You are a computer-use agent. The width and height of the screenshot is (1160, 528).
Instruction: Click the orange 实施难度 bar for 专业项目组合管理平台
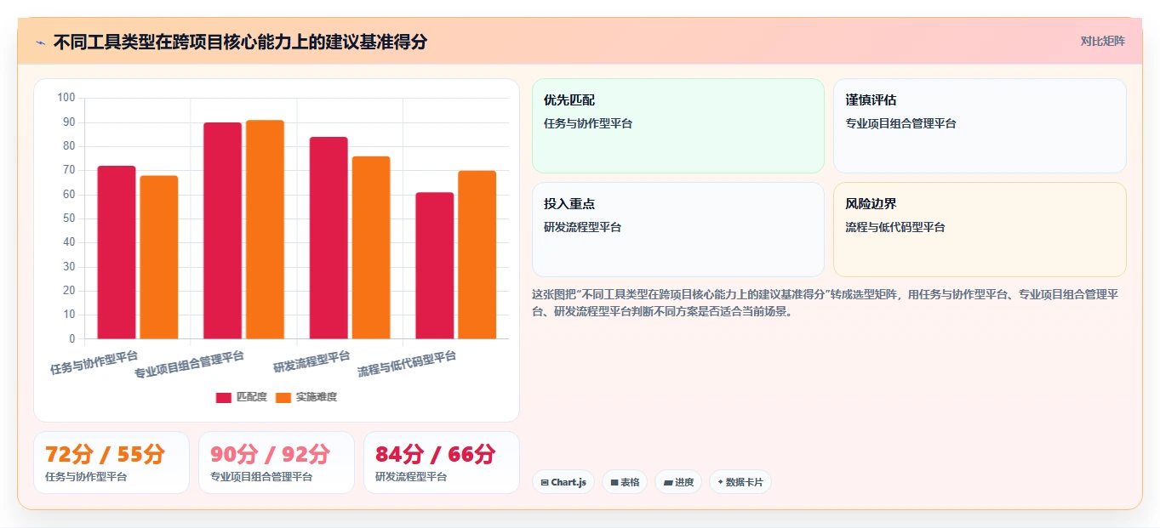click(x=265, y=230)
